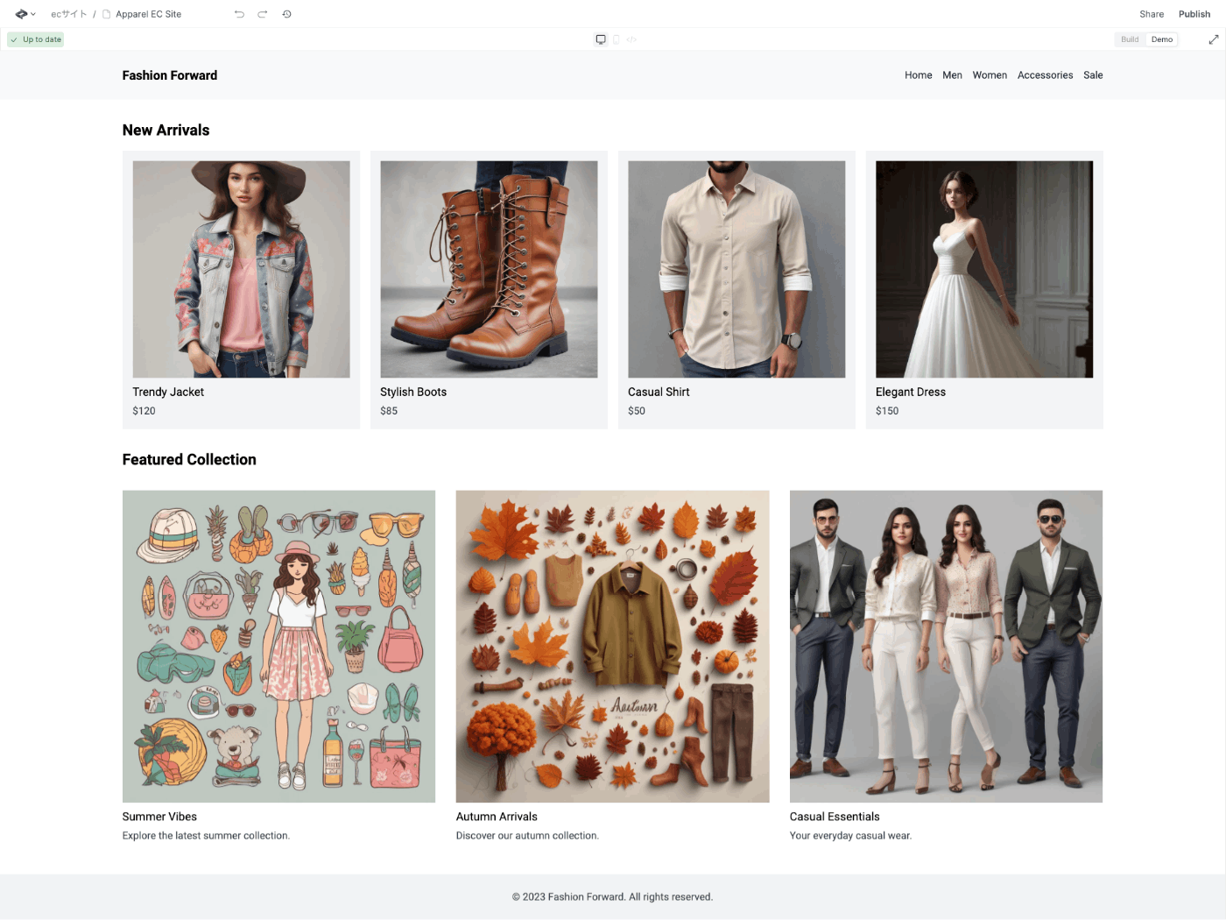The height and width of the screenshot is (920, 1226).
Task: Click the Stylish Boots title
Action: coord(413,393)
